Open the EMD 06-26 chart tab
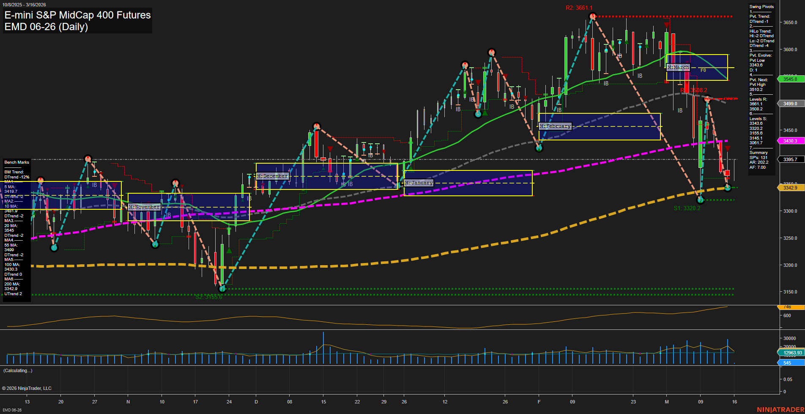Viewport: 805px width, 414px height. point(11,410)
